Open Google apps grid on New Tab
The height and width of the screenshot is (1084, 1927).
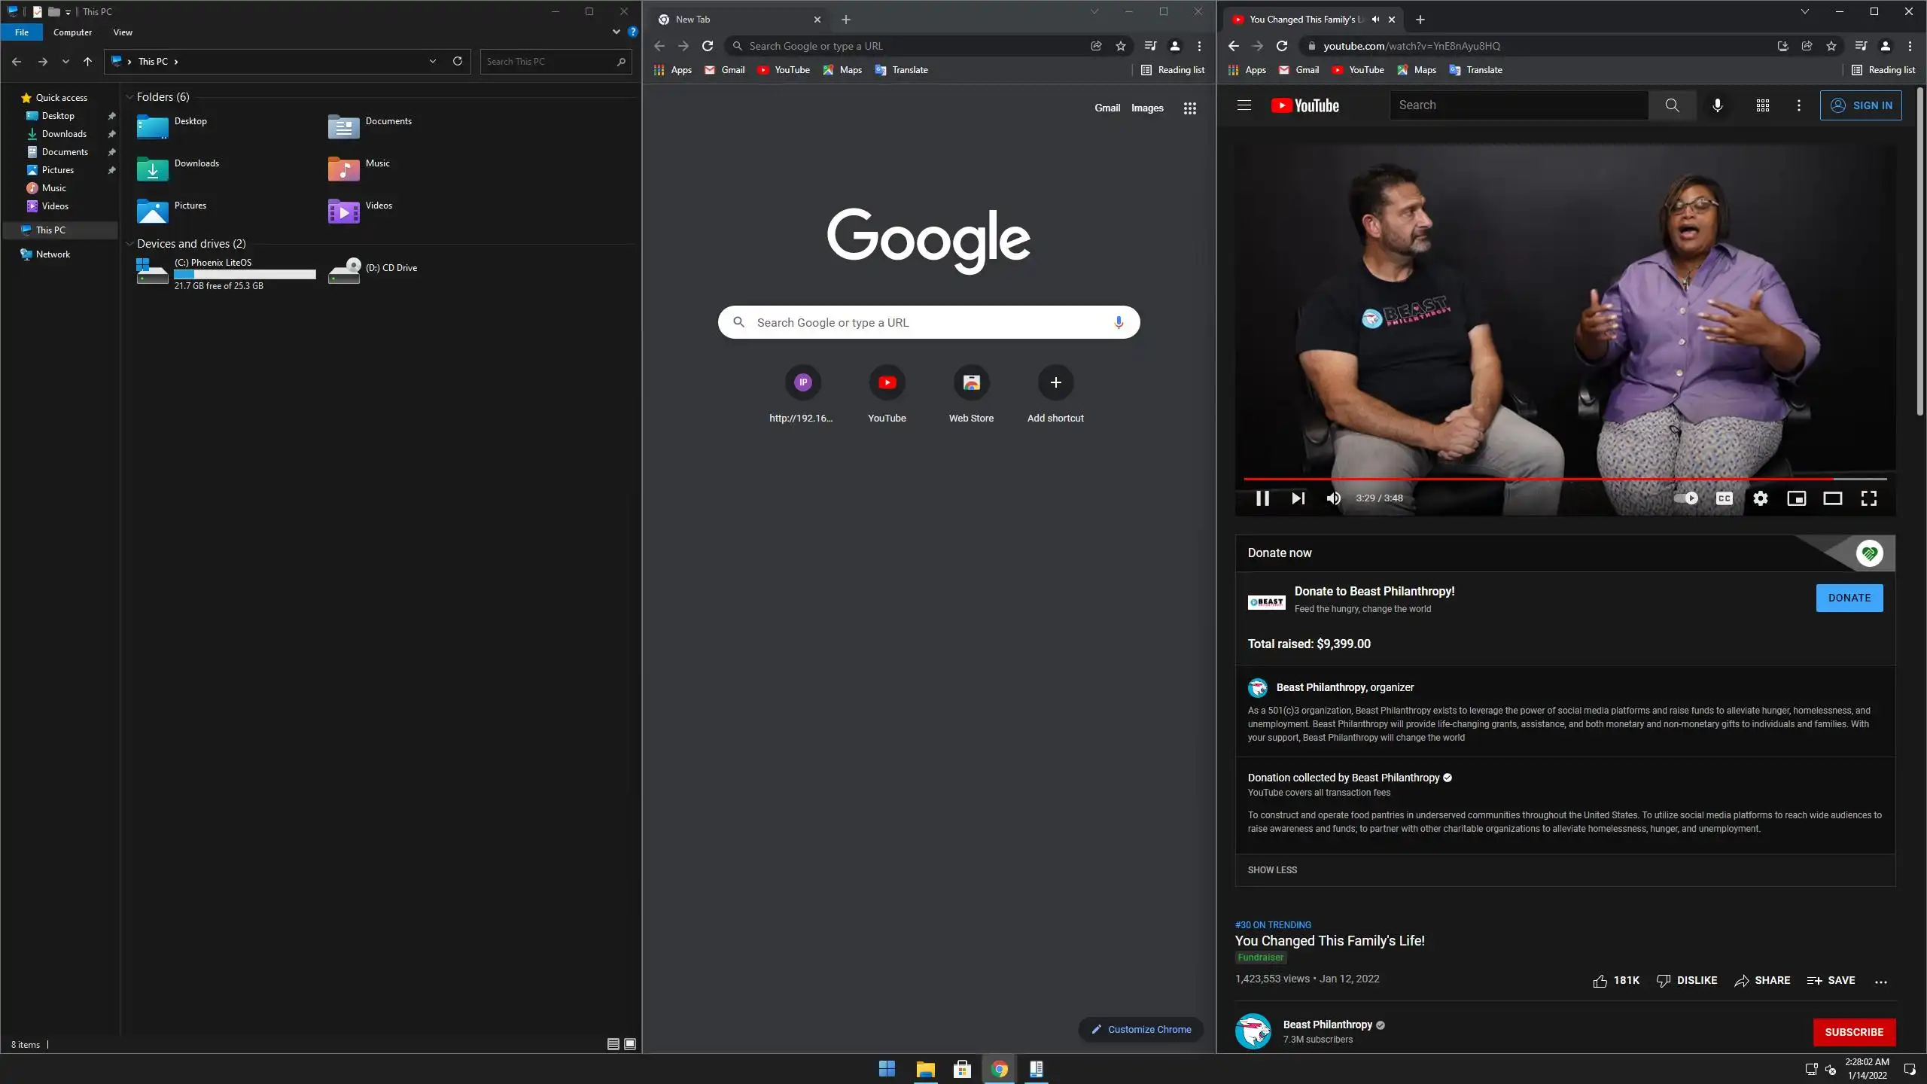tap(1189, 108)
